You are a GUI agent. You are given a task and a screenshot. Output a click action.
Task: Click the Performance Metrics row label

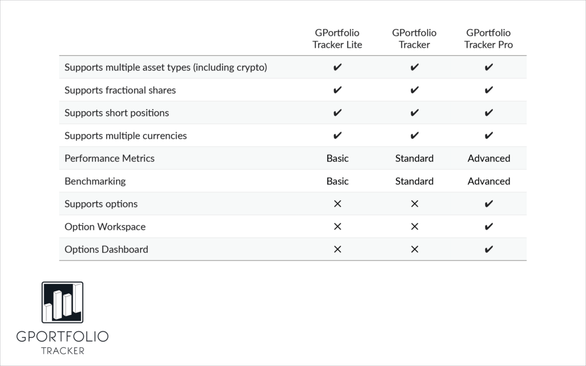pyautogui.click(x=110, y=159)
